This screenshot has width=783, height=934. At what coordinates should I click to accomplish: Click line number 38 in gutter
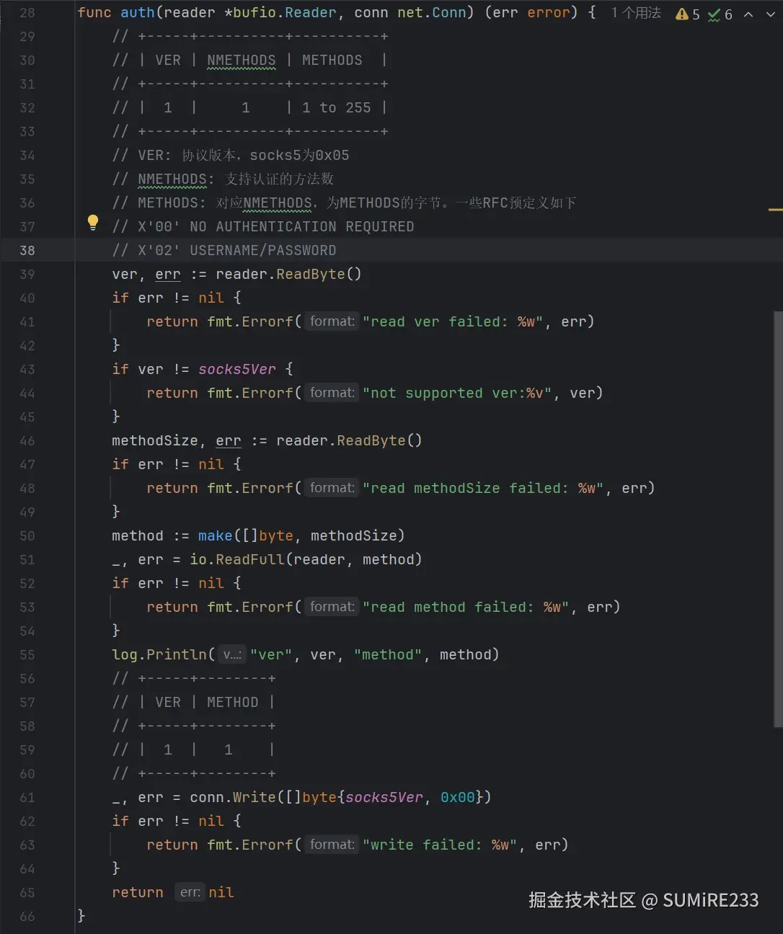pyautogui.click(x=27, y=251)
